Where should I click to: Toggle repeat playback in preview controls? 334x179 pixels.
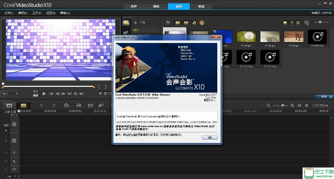[76, 94]
